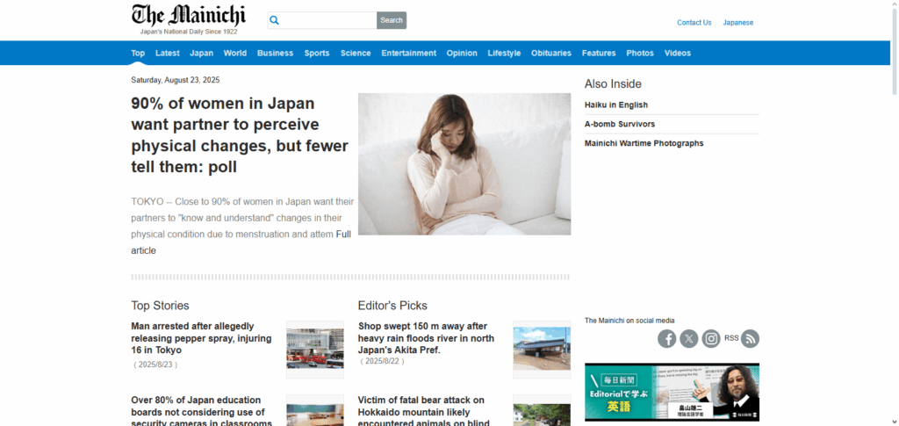Read shop swept away Akita story
This screenshot has width=899, height=426.
(x=426, y=338)
